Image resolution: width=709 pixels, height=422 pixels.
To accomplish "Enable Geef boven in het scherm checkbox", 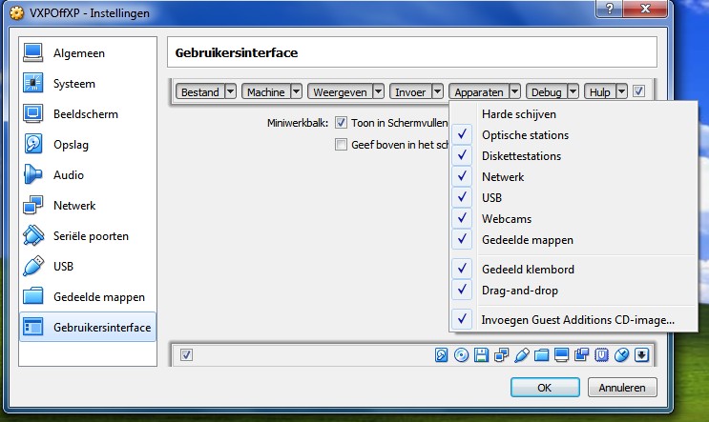I will coord(341,145).
